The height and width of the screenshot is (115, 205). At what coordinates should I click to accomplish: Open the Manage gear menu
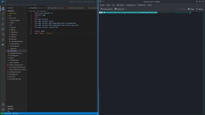(3, 110)
